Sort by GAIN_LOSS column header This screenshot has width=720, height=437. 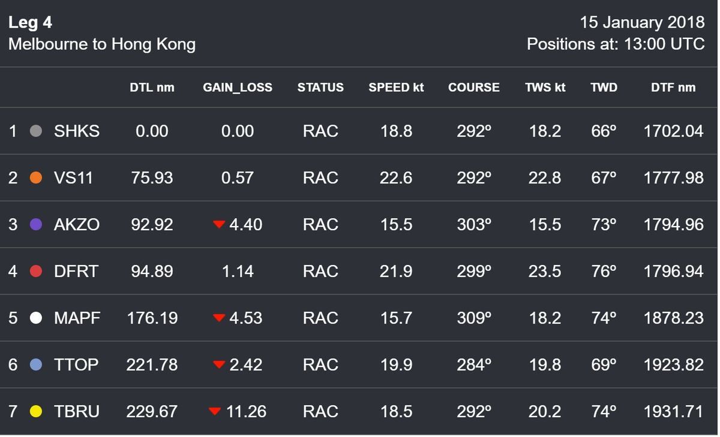point(238,88)
